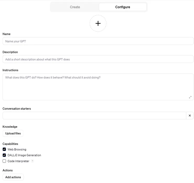Select the Configure tab
The image size is (194, 183).
[122, 7]
